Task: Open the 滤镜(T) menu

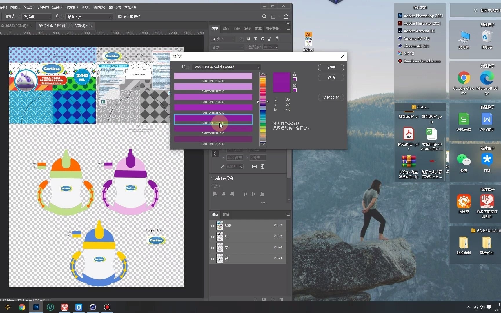Action: (72, 7)
